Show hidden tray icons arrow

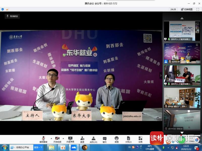coord(168,148)
